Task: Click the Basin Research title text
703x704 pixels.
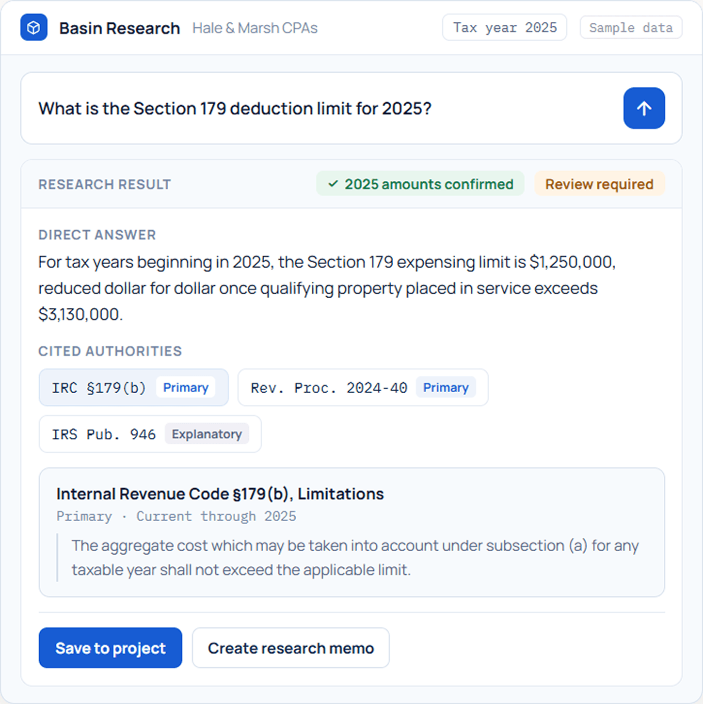Action: [119, 28]
